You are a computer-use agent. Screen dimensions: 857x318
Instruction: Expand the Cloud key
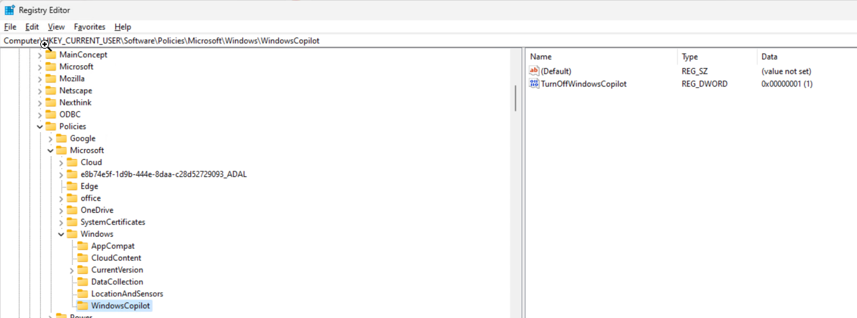pos(61,163)
